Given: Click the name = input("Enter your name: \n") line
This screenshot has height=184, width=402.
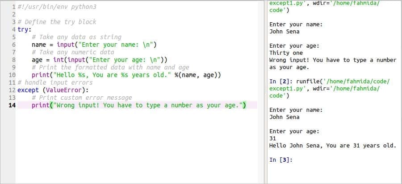Looking at the screenshot, I should tap(94, 45).
